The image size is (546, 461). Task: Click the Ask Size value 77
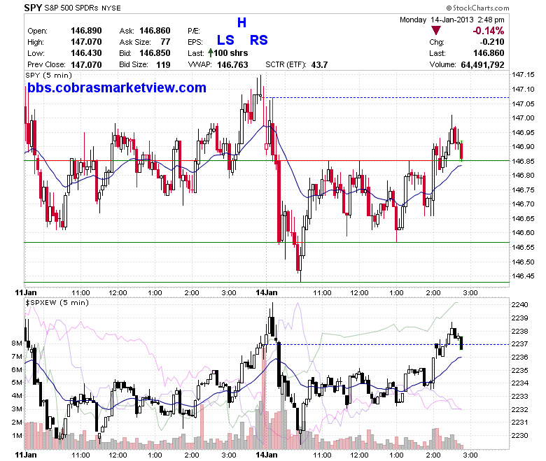click(x=165, y=42)
